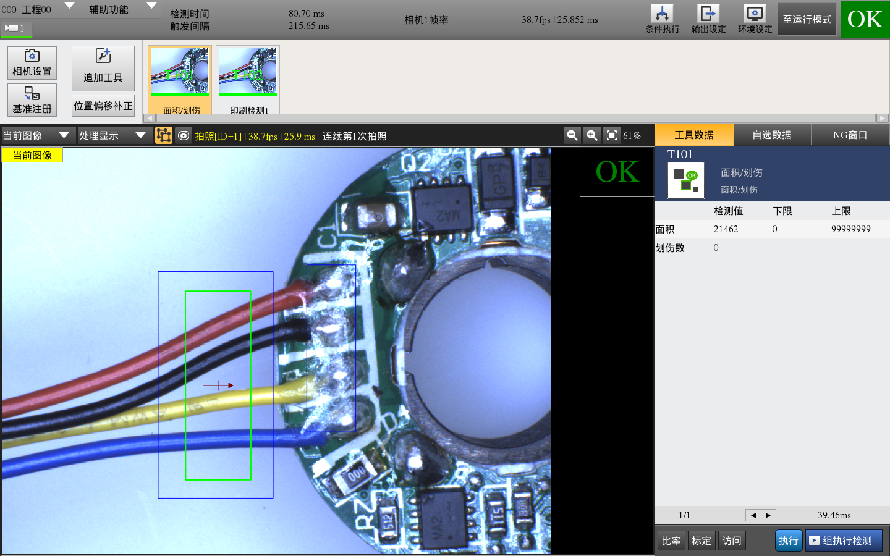Toggle the continuous capture camera icon

(x=184, y=135)
